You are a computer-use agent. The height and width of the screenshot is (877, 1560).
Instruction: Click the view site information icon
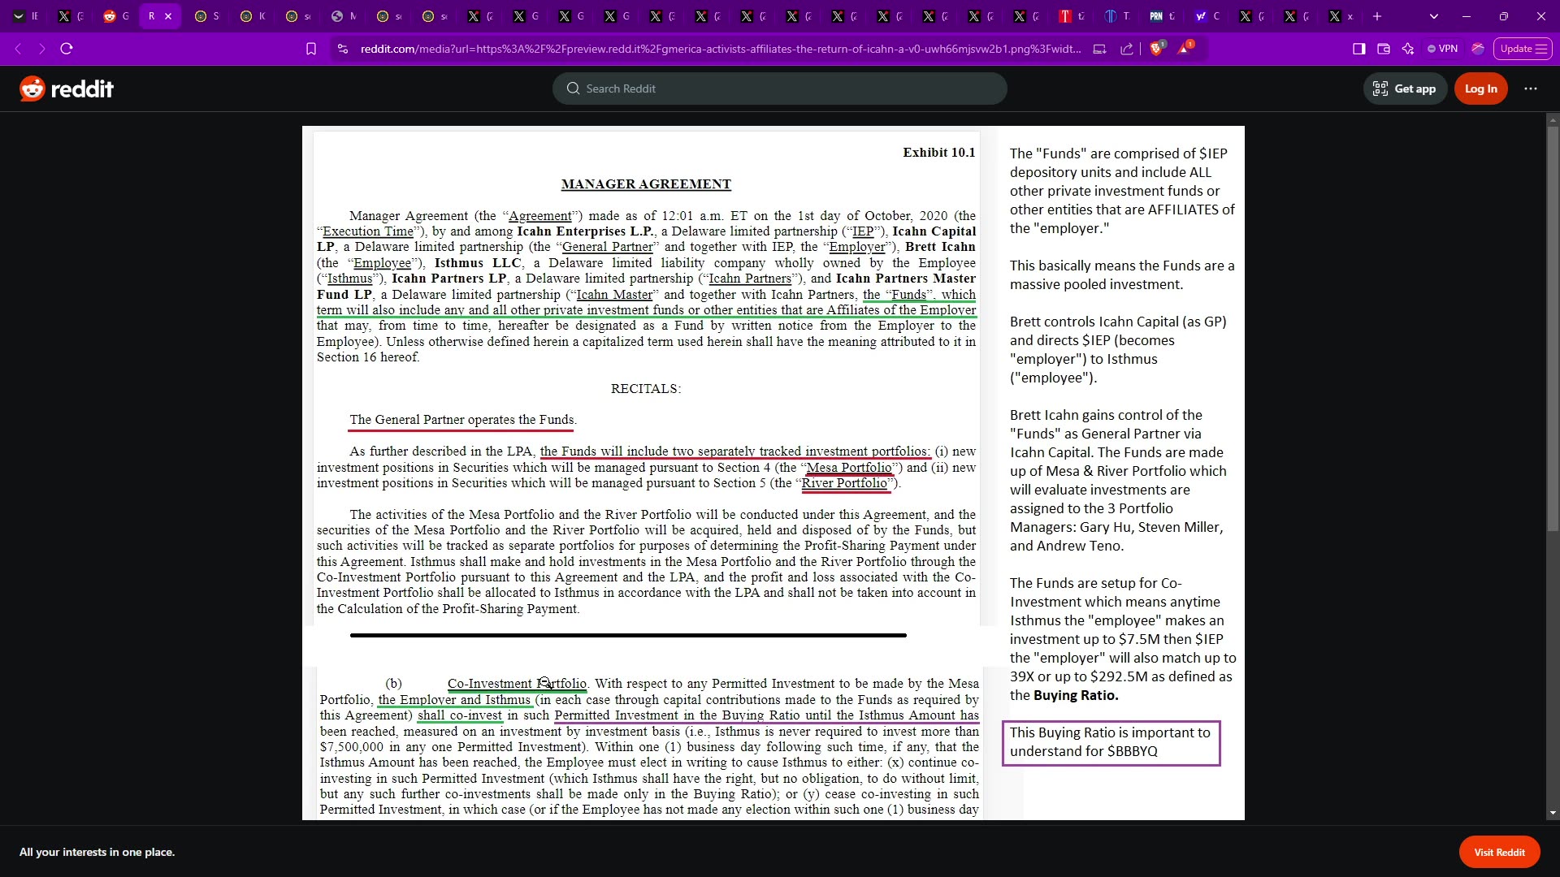(x=343, y=49)
